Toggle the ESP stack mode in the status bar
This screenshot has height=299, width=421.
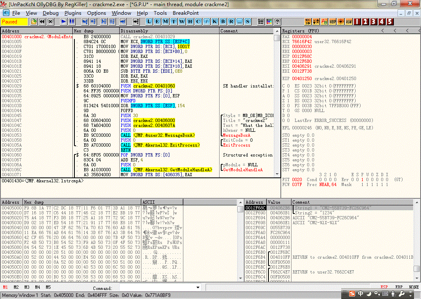pos(384,287)
